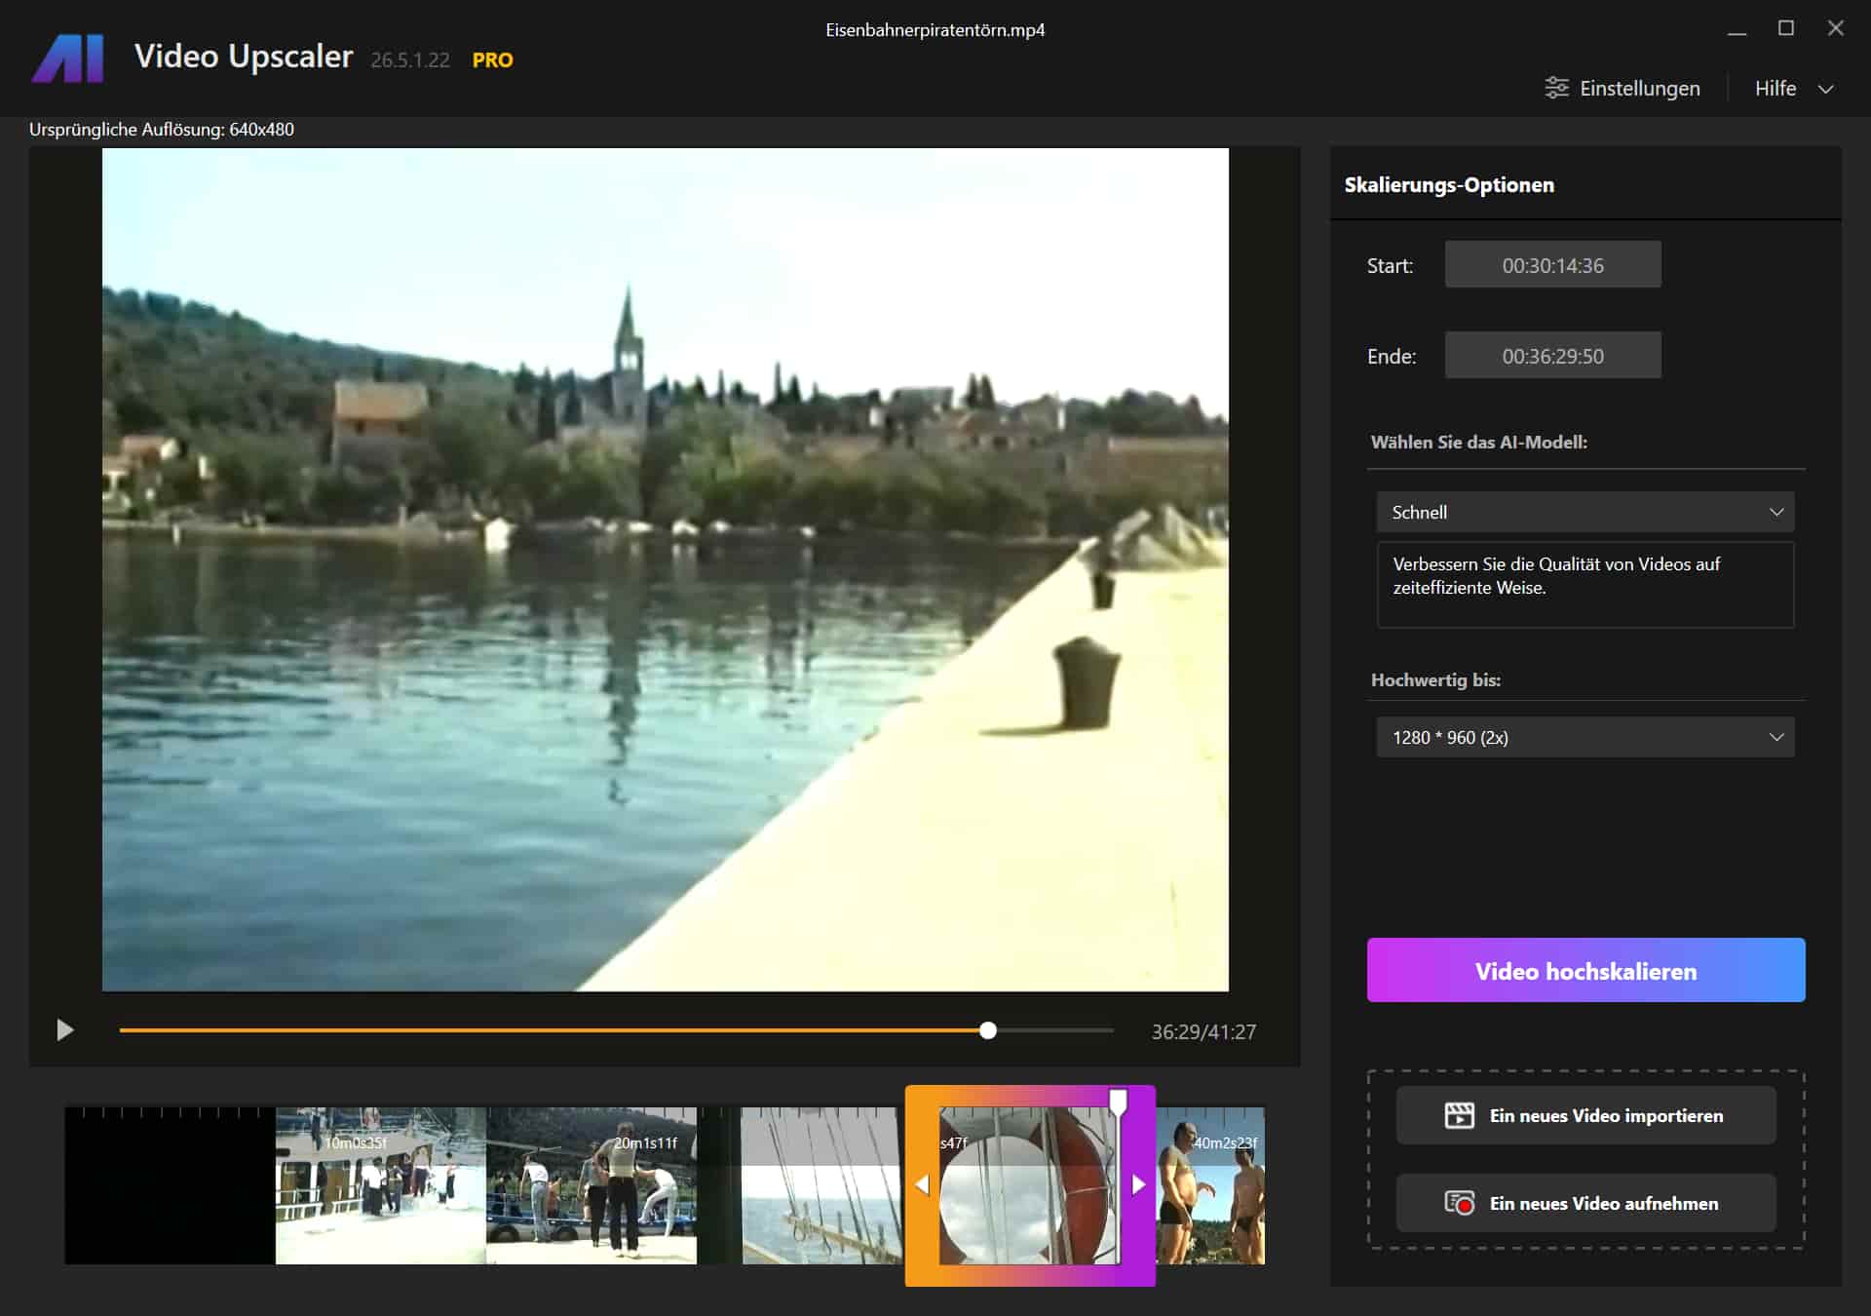This screenshot has width=1871, height=1316.
Task: Click the Video hochskalieren button
Action: pyautogui.click(x=1585, y=970)
